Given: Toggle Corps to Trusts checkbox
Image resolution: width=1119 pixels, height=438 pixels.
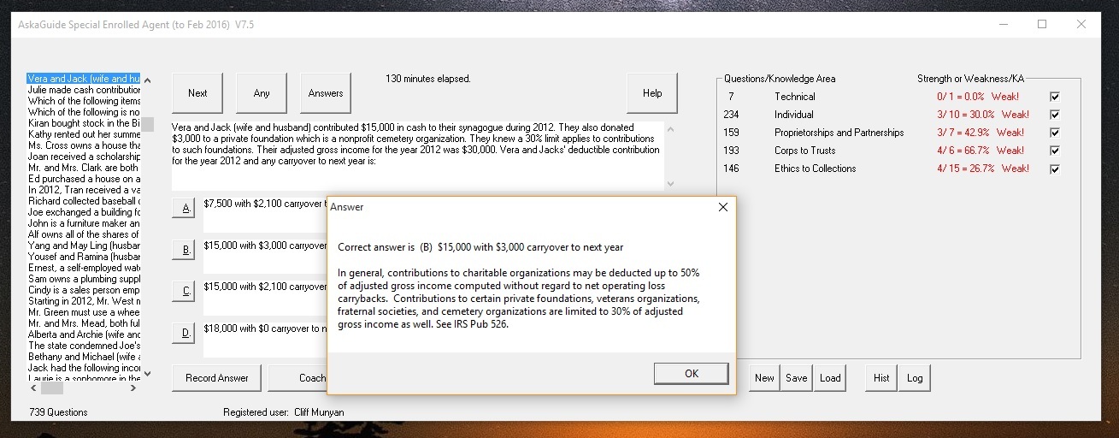Looking at the screenshot, I should pyautogui.click(x=1055, y=151).
